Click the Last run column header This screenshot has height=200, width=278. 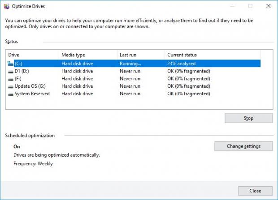pyautogui.click(x=140, y=55)
